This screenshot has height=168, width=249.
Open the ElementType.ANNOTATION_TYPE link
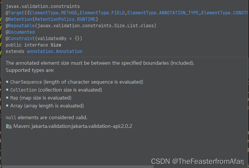pyautogui.click(x=163, y=13)
